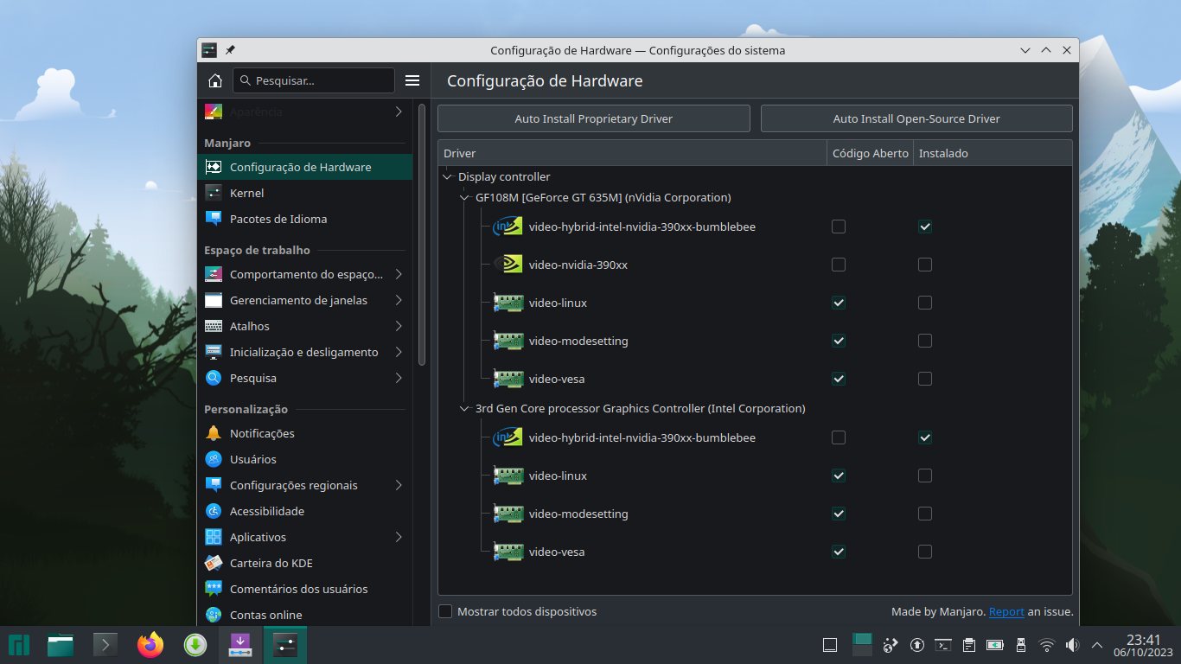Screen dimensions: 1181x664
Task: Toggle Instalado checkbox for GF108M video-linux
Action: pos(925,303)
